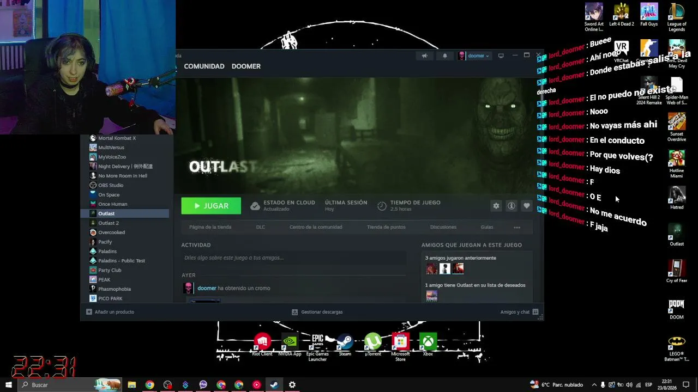
Task: Open Windows Start menu
Action: click(x=8, y=385)
